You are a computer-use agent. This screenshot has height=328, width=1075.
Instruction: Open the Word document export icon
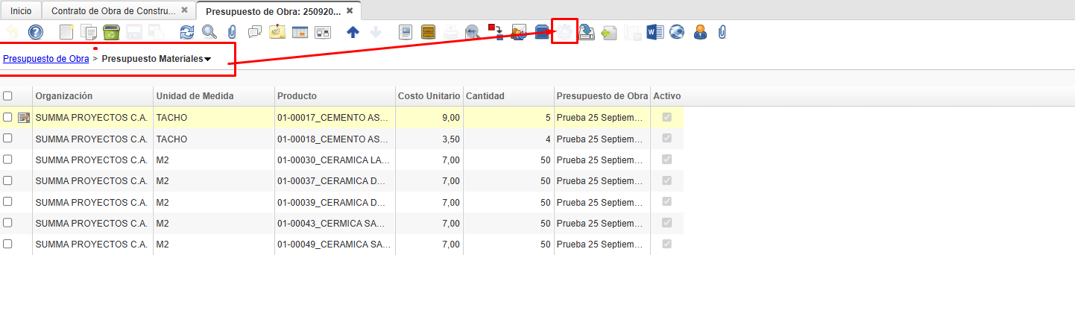point(655,32)
